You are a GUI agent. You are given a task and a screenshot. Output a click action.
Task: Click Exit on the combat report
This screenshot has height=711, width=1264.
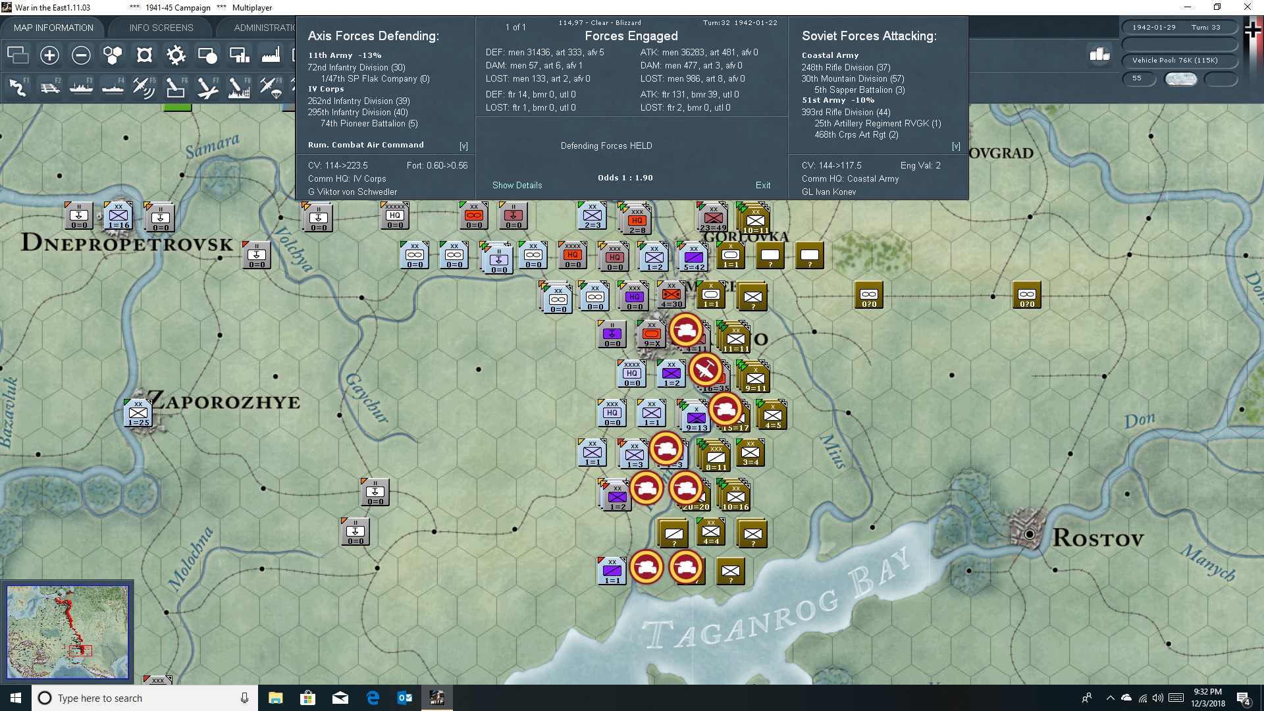pos(763,186)
